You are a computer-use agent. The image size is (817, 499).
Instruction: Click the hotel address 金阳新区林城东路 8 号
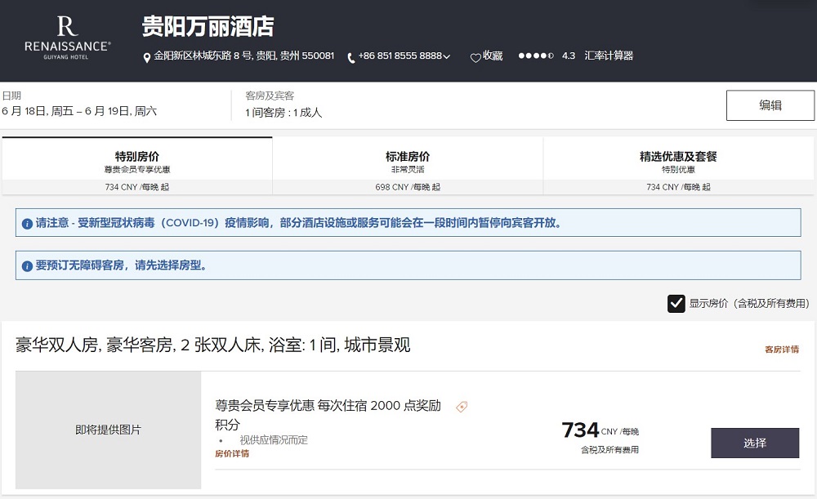(243, 56)
